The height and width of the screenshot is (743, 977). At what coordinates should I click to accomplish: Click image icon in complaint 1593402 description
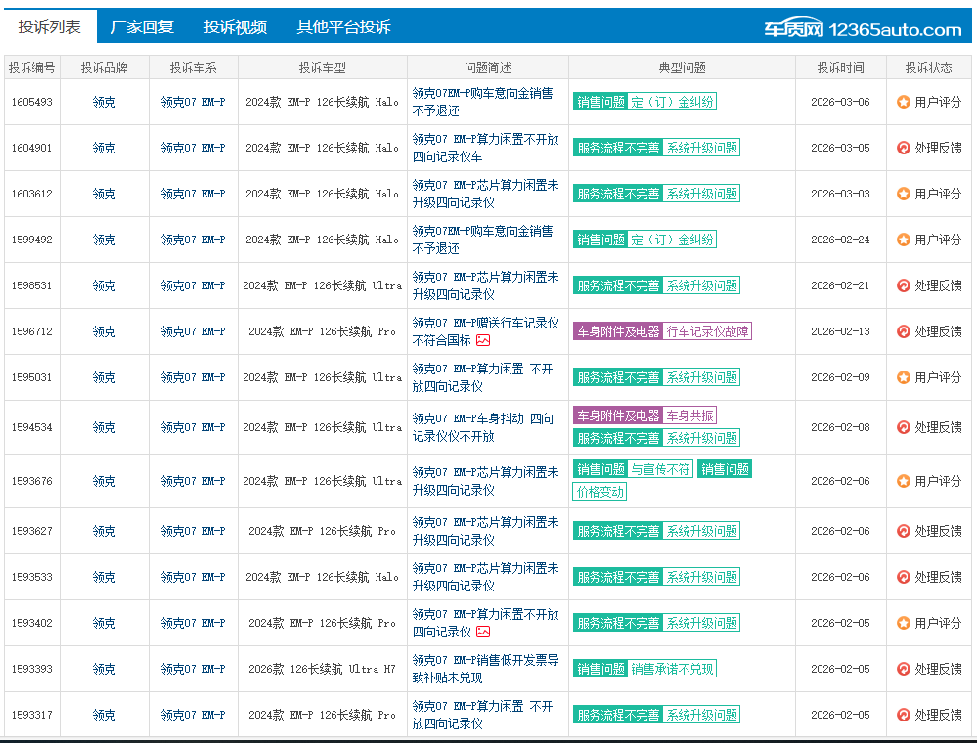[483, 632]
